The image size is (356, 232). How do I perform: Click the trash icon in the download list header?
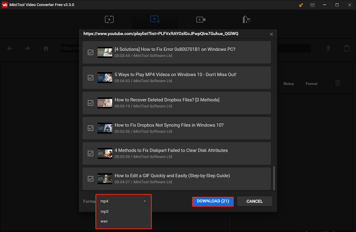point(338,83)
